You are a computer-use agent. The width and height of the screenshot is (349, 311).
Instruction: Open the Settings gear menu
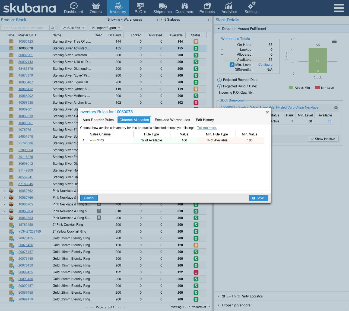[251, 8]
